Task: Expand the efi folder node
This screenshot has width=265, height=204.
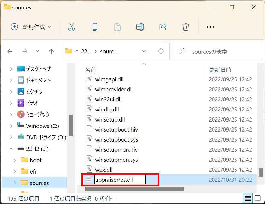Action: click(15, 171)
